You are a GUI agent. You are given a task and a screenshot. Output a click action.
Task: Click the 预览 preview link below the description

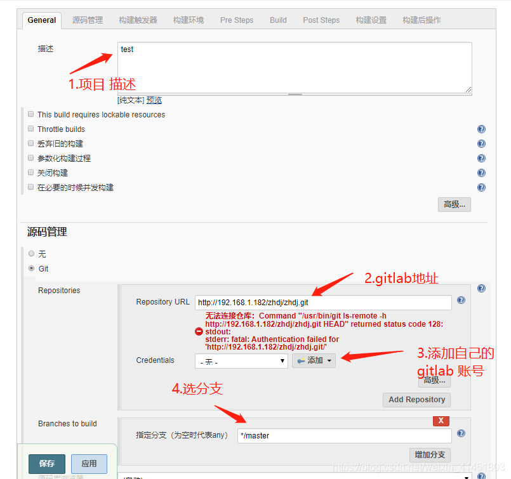(153, 100)
